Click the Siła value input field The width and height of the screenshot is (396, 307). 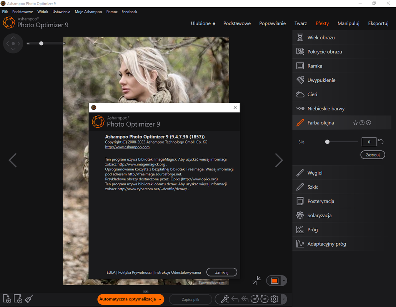(369, 142)
